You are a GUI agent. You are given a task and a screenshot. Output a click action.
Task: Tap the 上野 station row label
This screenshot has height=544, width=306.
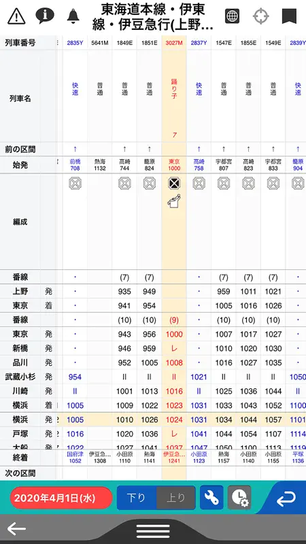(20, 292)
